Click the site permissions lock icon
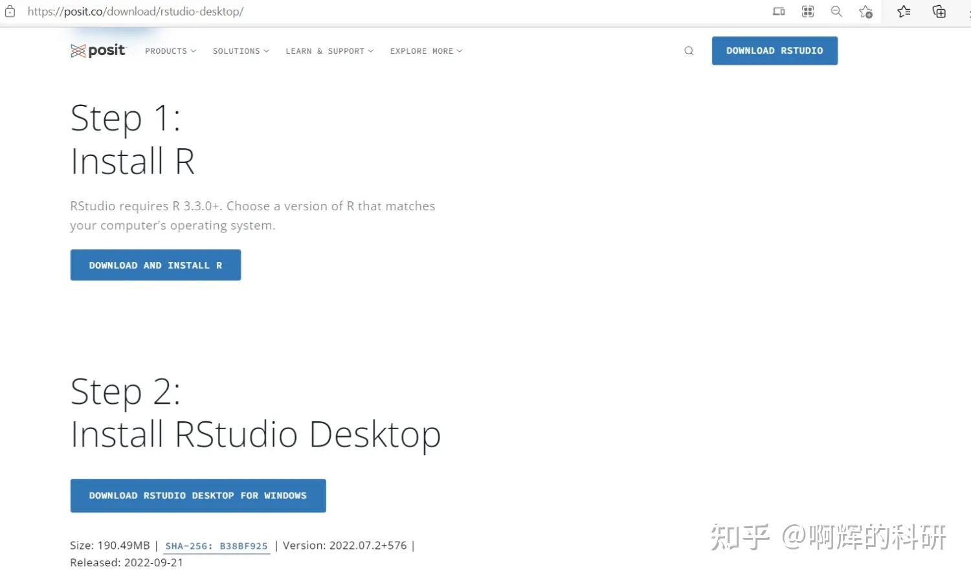The width and height of the screenshot is (971, 576). tap(9, 10)
